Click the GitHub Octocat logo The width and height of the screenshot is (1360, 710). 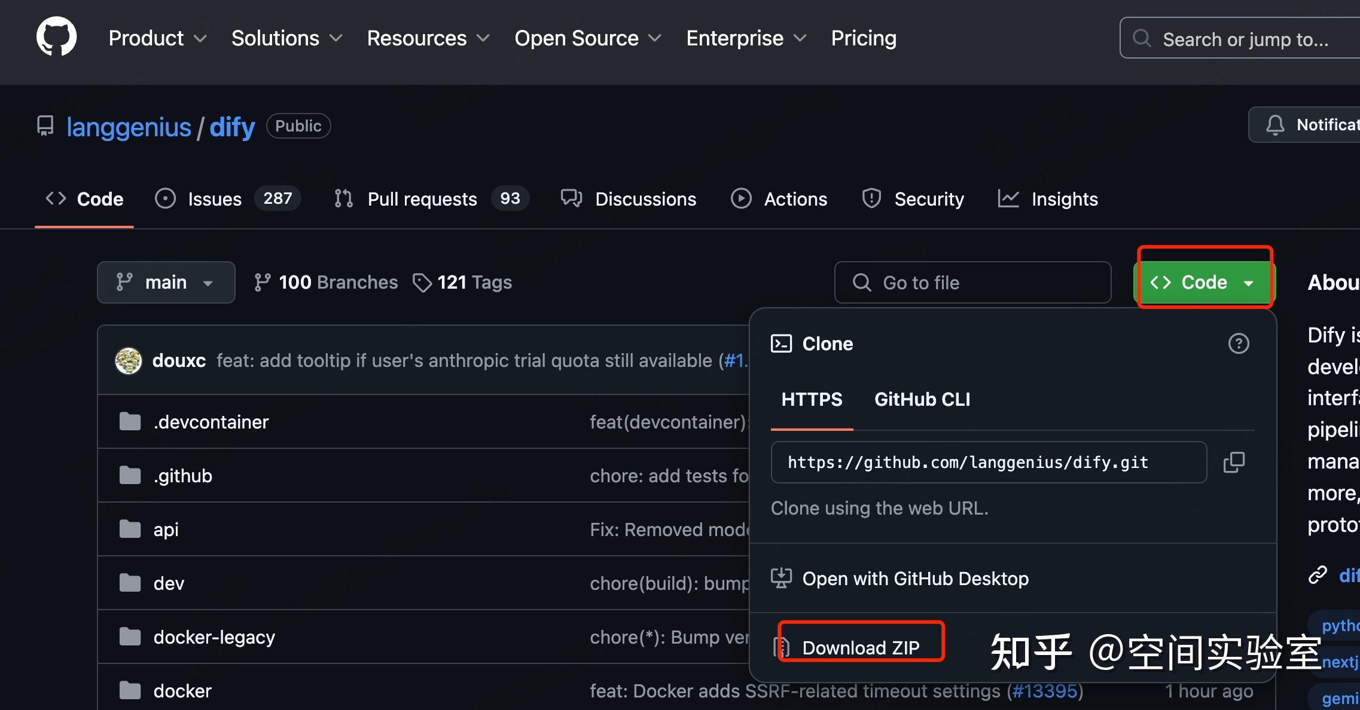(x=56, y=37)
